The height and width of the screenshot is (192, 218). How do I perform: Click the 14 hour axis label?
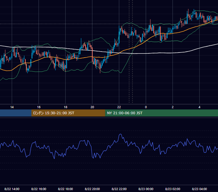12,107
